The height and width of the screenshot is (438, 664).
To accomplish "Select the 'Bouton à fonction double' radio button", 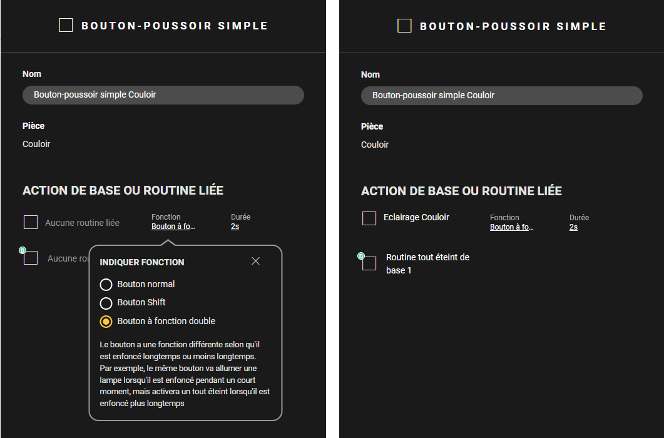I will [x=106, y=322].
